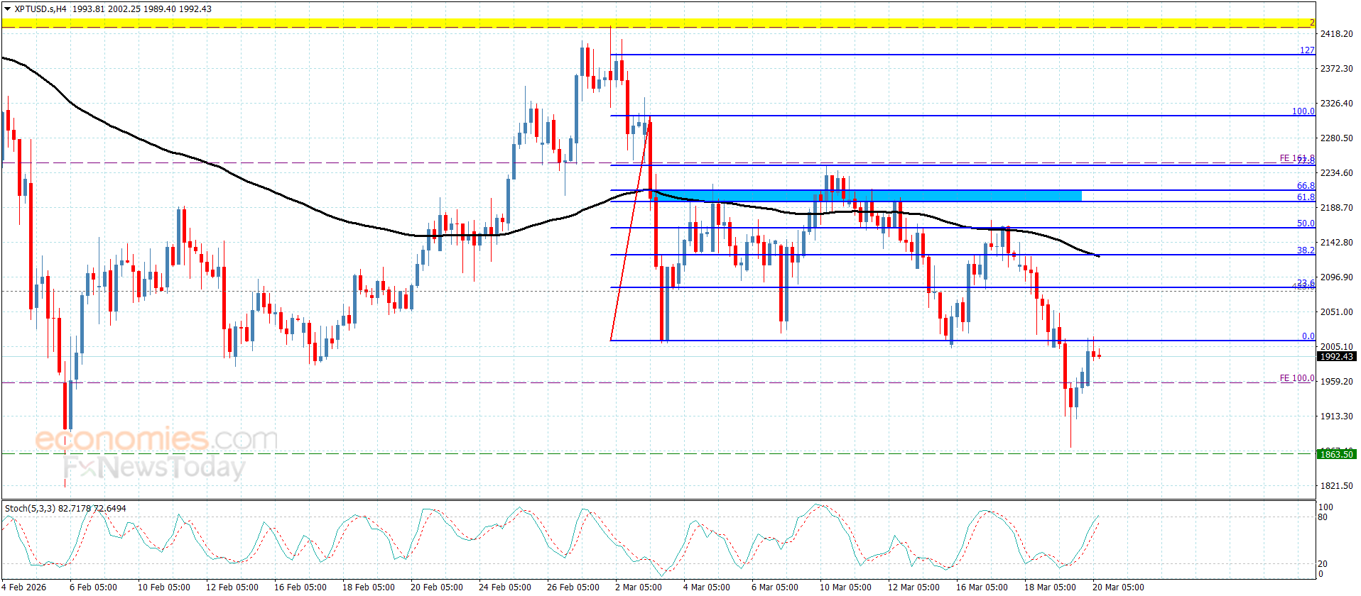Click the 2418.20 price axis label
This screenshot has width=1361, height=596.
(1336, 34)
